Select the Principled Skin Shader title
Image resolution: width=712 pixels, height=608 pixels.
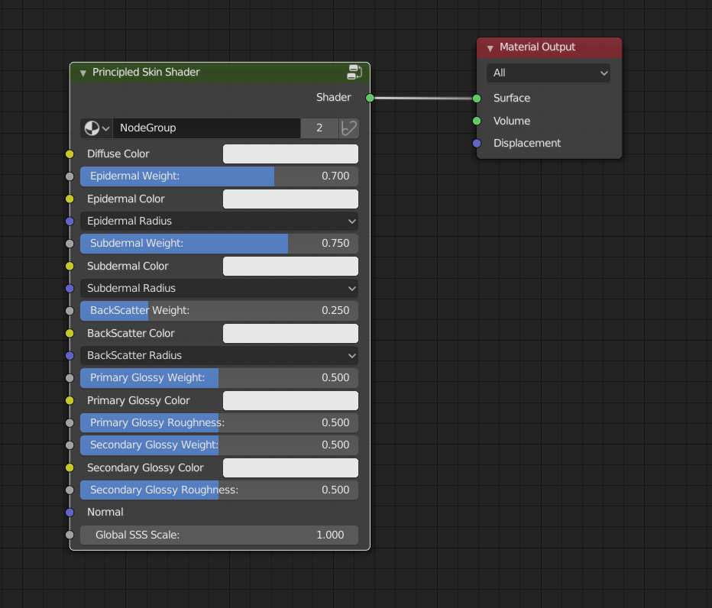[x=146, y=73]
